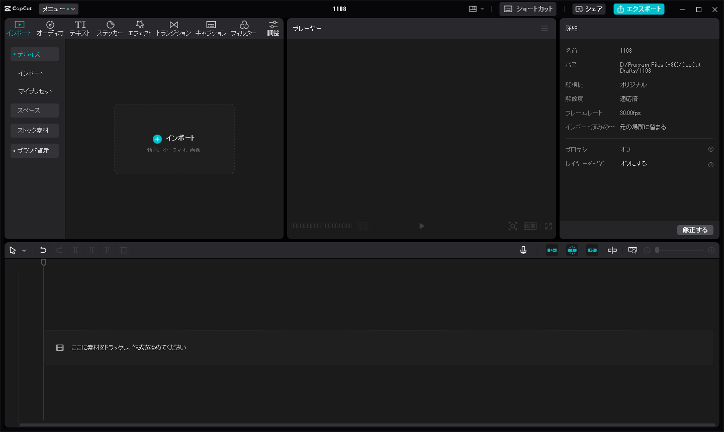Open the Text (テキスト) tab

80,28
